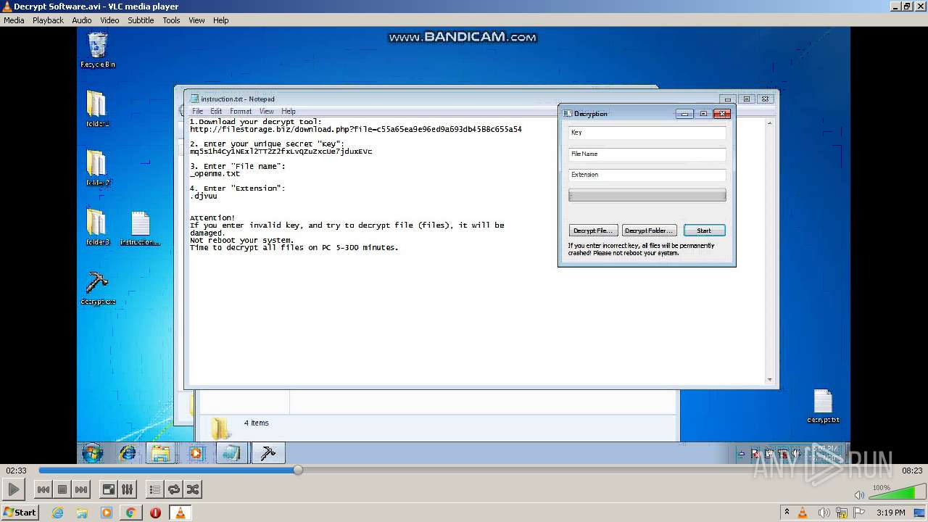
Task: Open VLC extended settings (equalizer icon)
Action: pyautogui.click(x=127, y=489)
